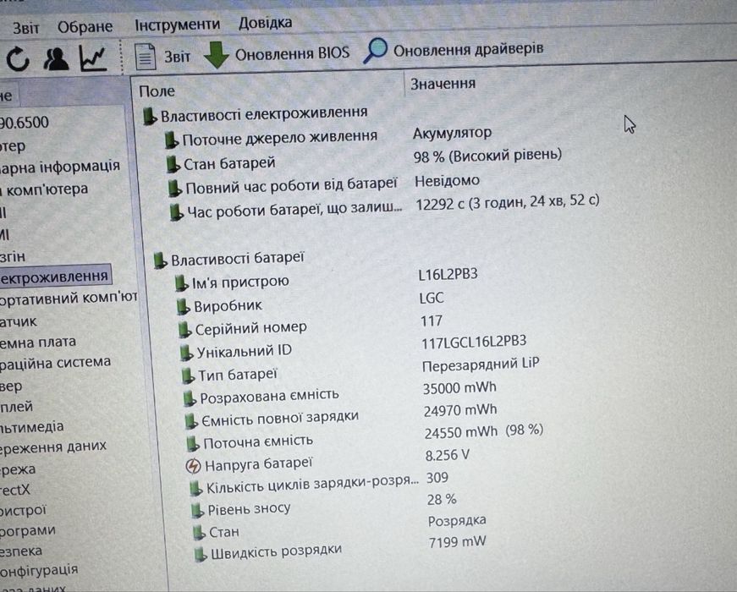Viewport: 737px width, 592px height.
Task: Click the Звіт report page icon
Action: [146, 57]
